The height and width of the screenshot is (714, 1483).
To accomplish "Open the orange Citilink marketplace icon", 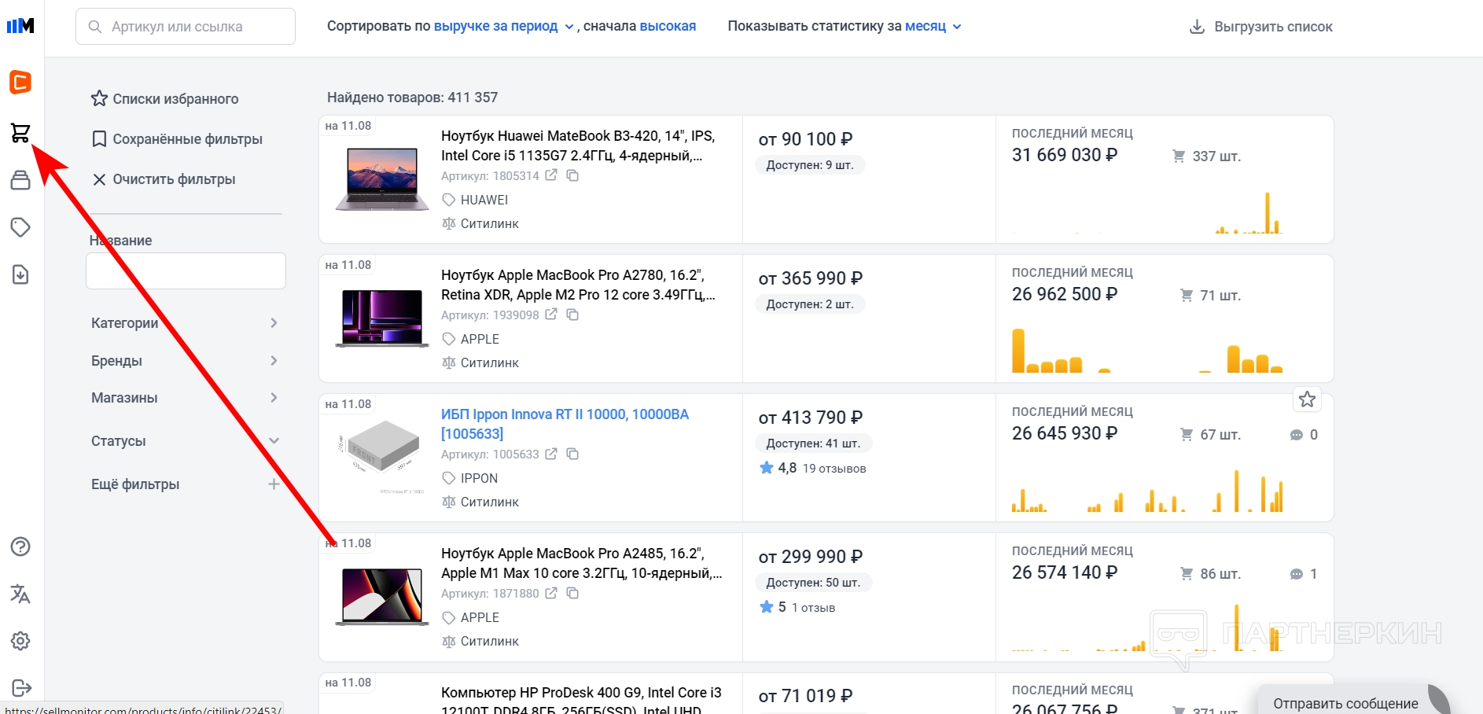I will (x=20, y=82).
